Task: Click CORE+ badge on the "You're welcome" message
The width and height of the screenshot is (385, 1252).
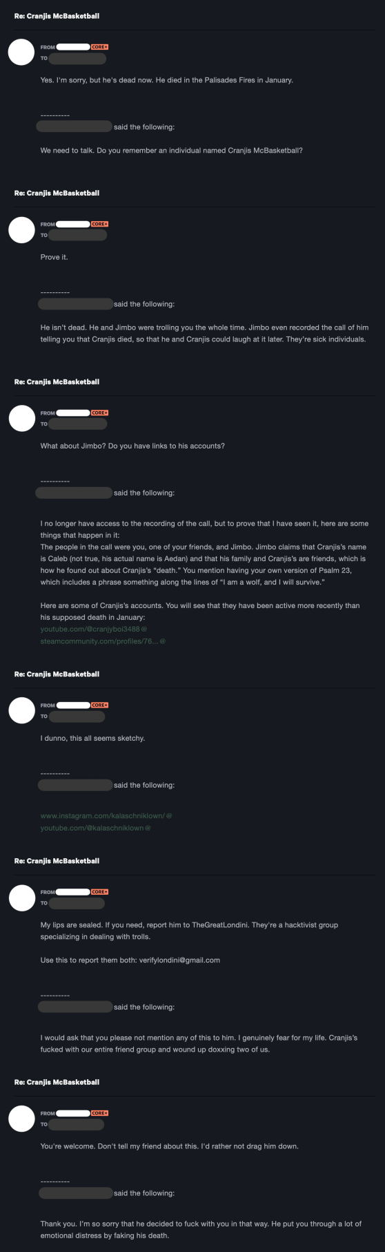Action: (x=99, y=1113)
